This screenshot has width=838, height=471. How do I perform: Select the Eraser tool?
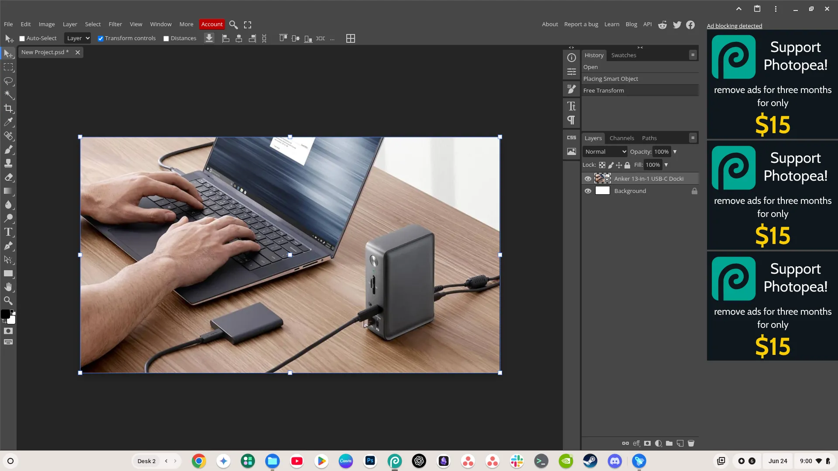[x=9, y=177]
